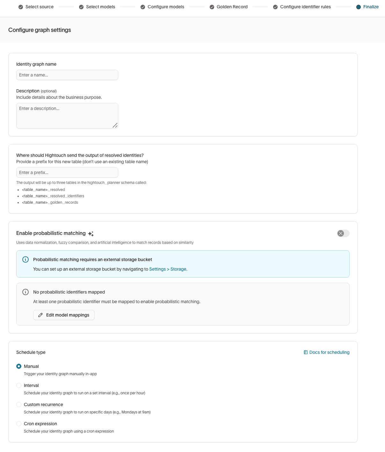Click the Finalize step circle icon
This screenshot has width=385, height=452.
(x=359, y=7)
